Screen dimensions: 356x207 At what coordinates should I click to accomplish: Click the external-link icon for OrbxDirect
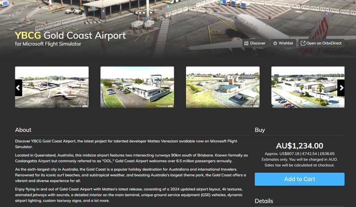[303, 43]
